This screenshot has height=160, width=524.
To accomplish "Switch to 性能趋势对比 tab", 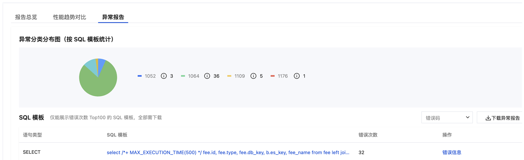I will [x=70, y=17].
